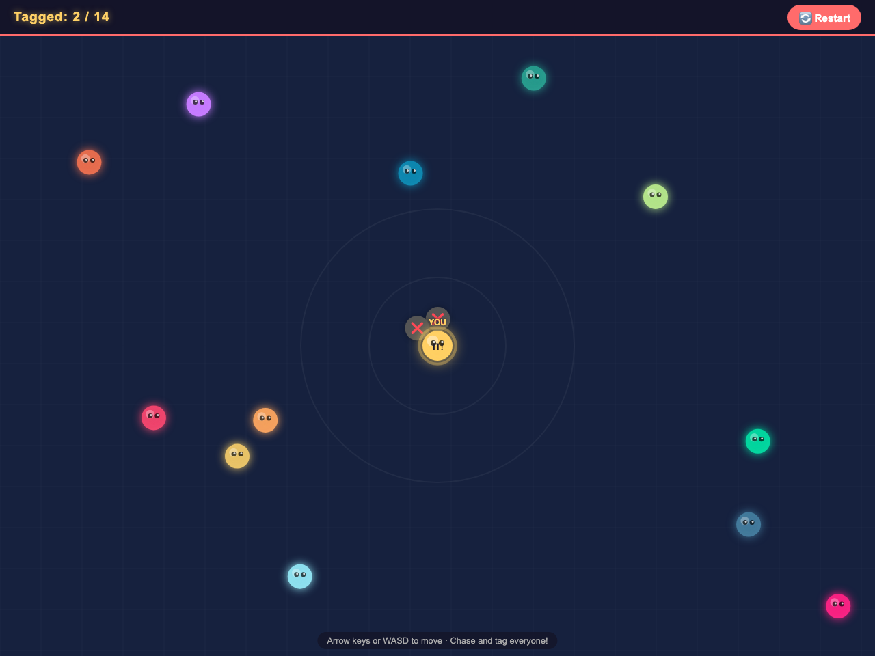The width and height of the screenshot is (875, 656).
Task: Click the blue blob above center circle
Action: [411, 173]
